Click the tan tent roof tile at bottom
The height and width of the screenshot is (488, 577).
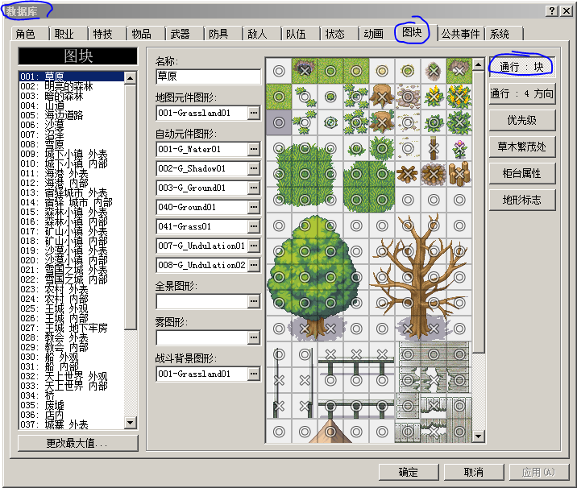tap(330, 432)
